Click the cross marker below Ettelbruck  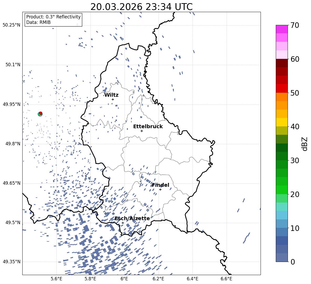142,131
